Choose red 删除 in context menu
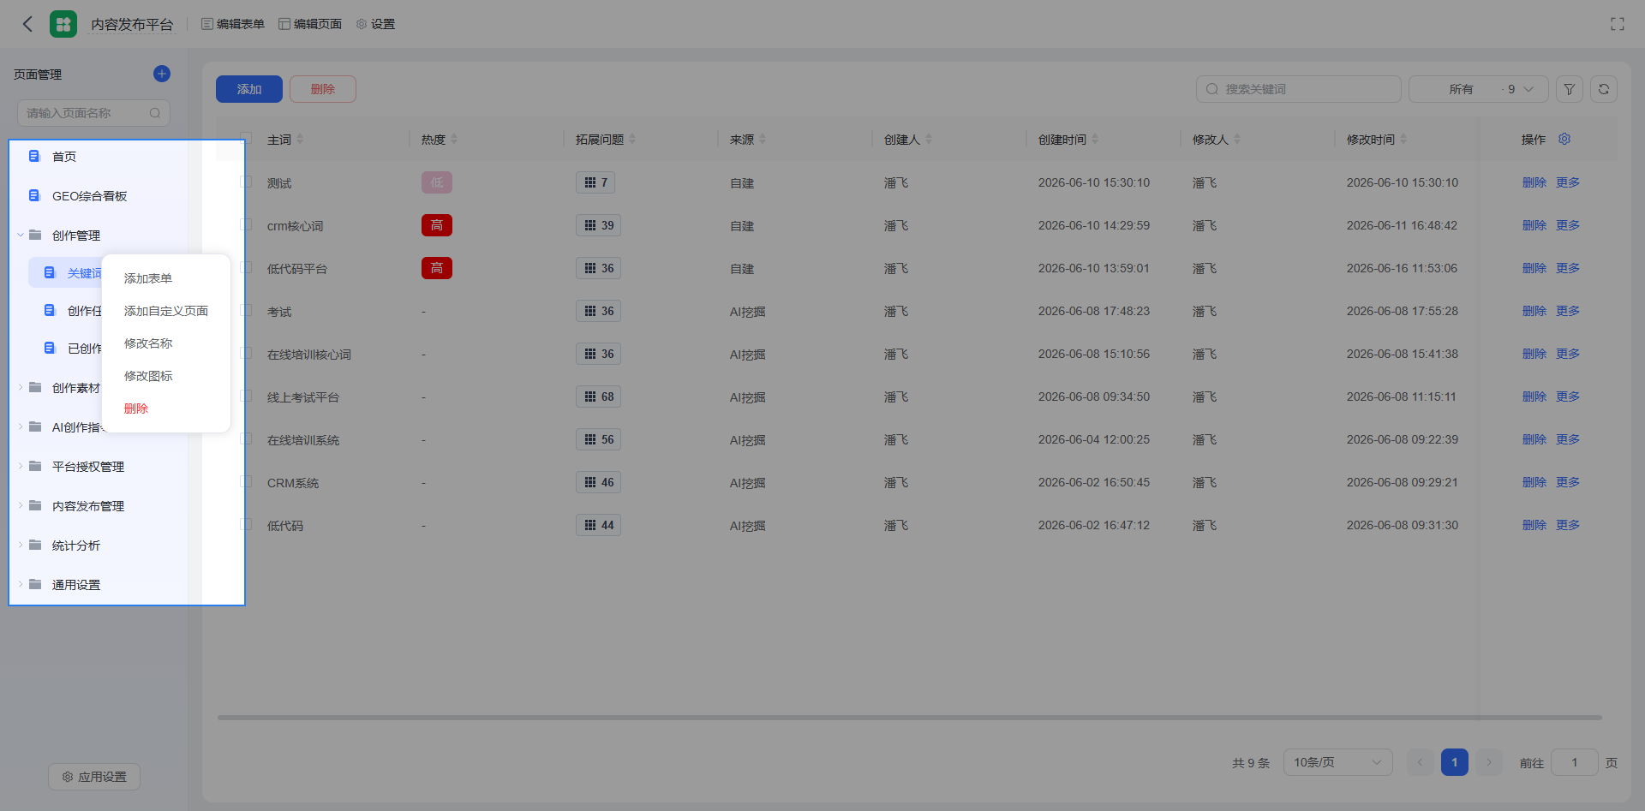Viewport: 1645px width, 811px height. coord(136,408)
